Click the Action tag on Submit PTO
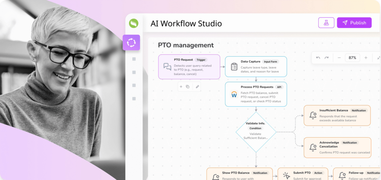This screenshot has width=381, height=180. pos(318,173)
